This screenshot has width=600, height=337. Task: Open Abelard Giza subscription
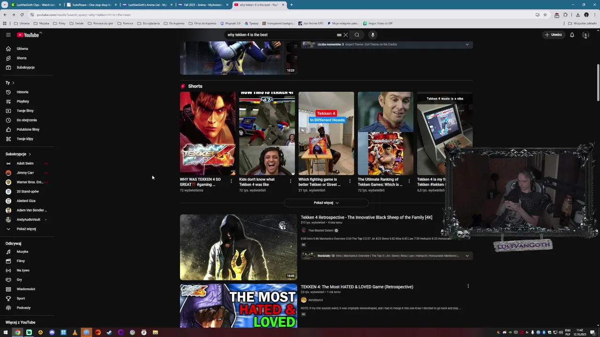coord(26,201)
